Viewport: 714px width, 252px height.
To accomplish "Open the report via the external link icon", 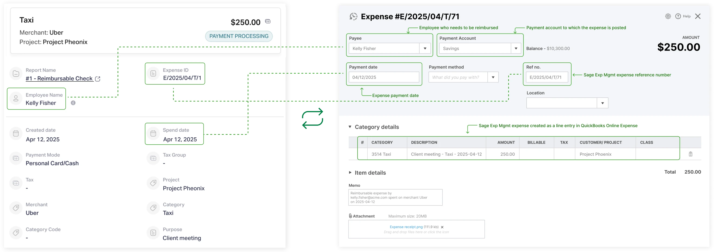I will [98, 79].
